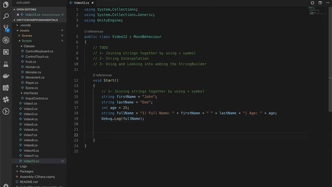
Task: Open the Extensions view icon
Action: pyautogui.click(x=6, y=52)
